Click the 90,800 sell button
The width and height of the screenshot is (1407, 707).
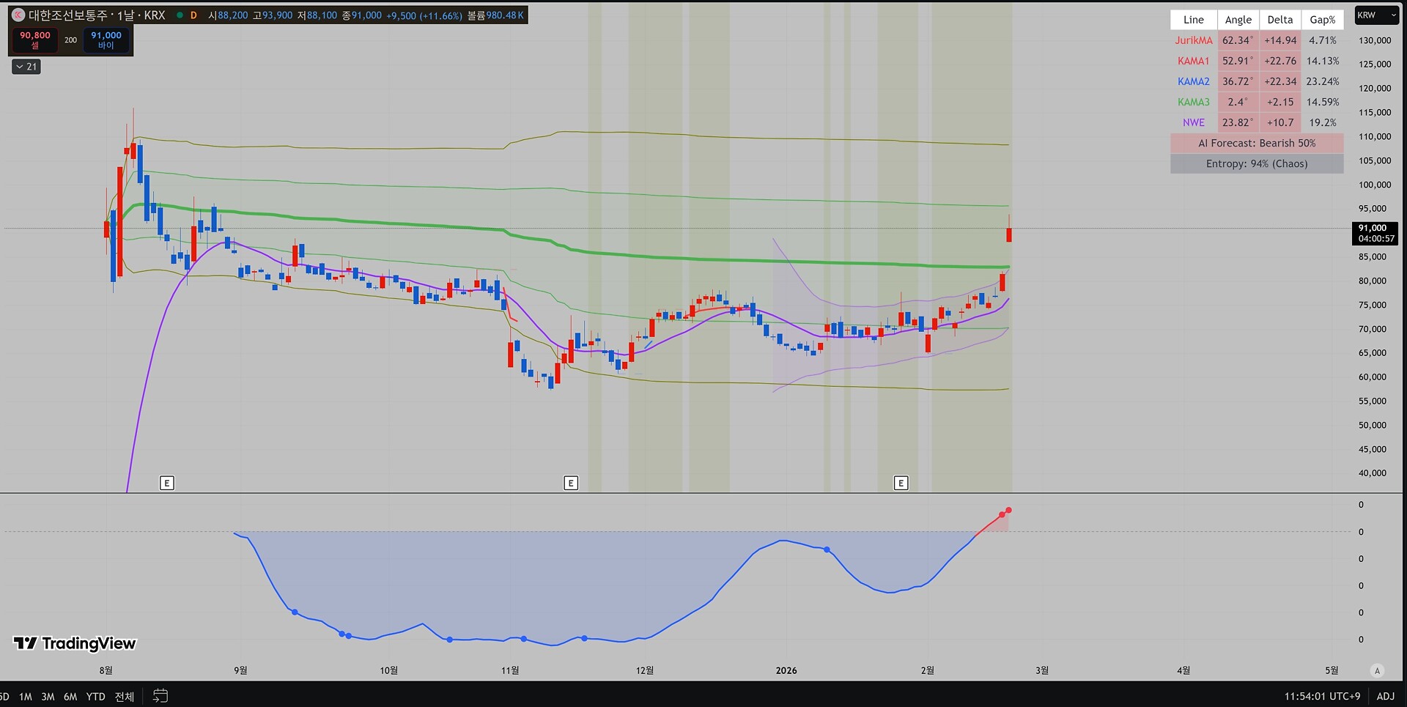click(35, 40)
